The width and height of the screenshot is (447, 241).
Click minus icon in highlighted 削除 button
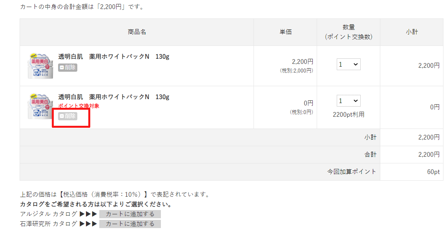pyautogui.click(x=62, y=116)
